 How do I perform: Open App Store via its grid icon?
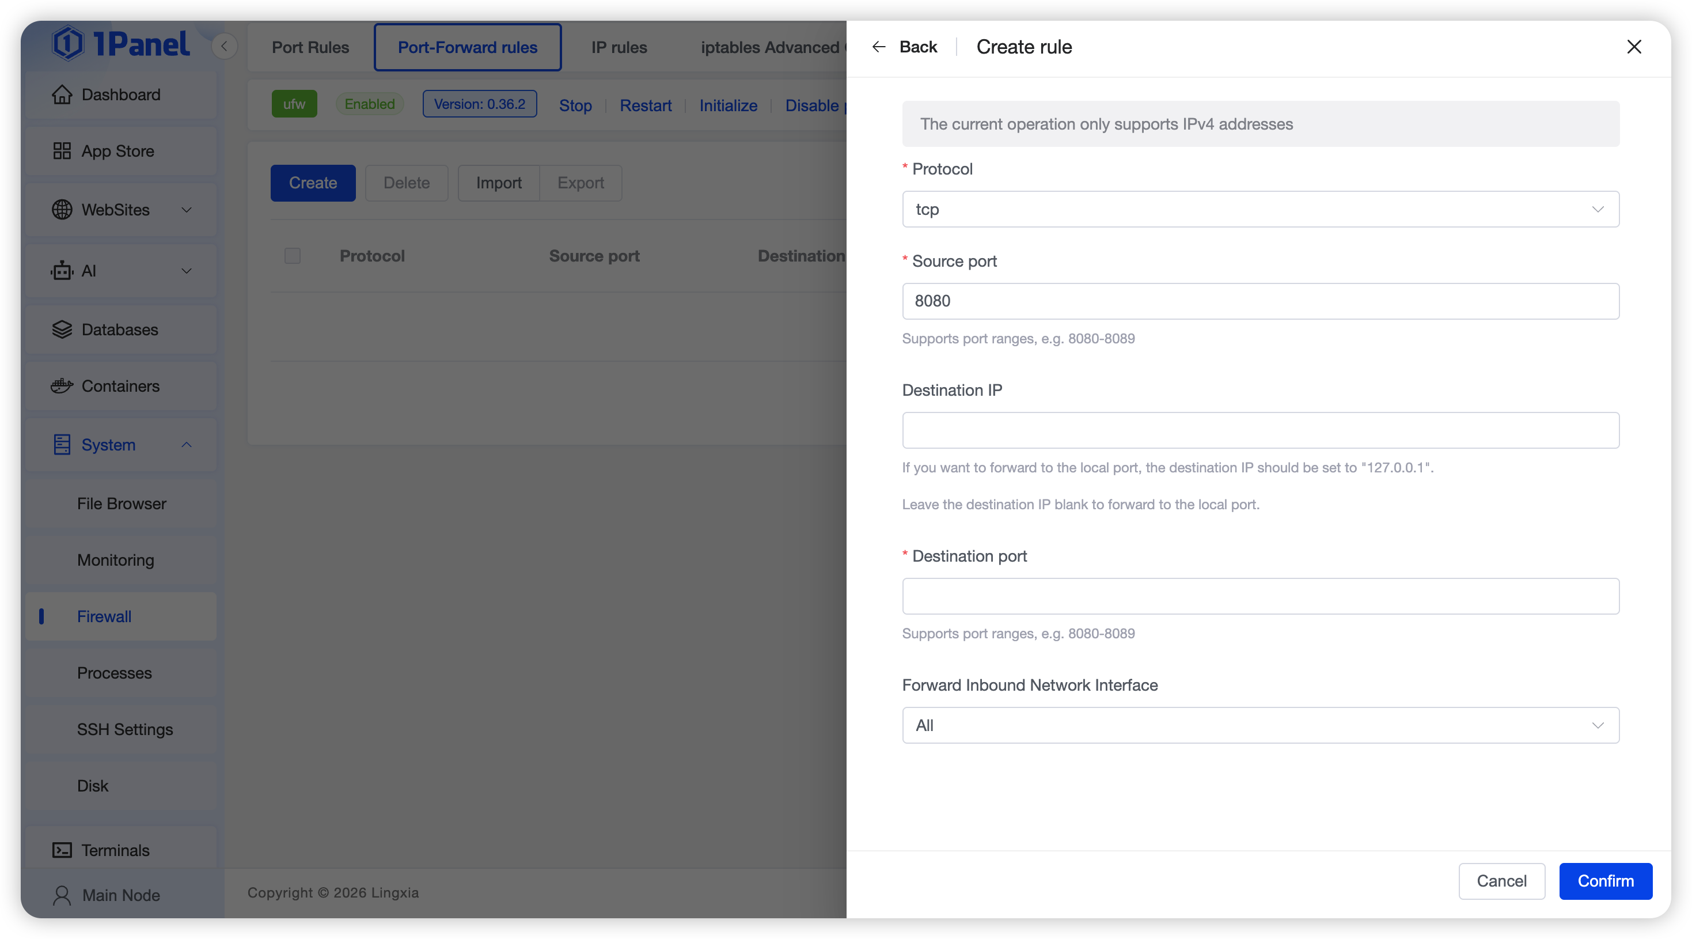(62, 151)
